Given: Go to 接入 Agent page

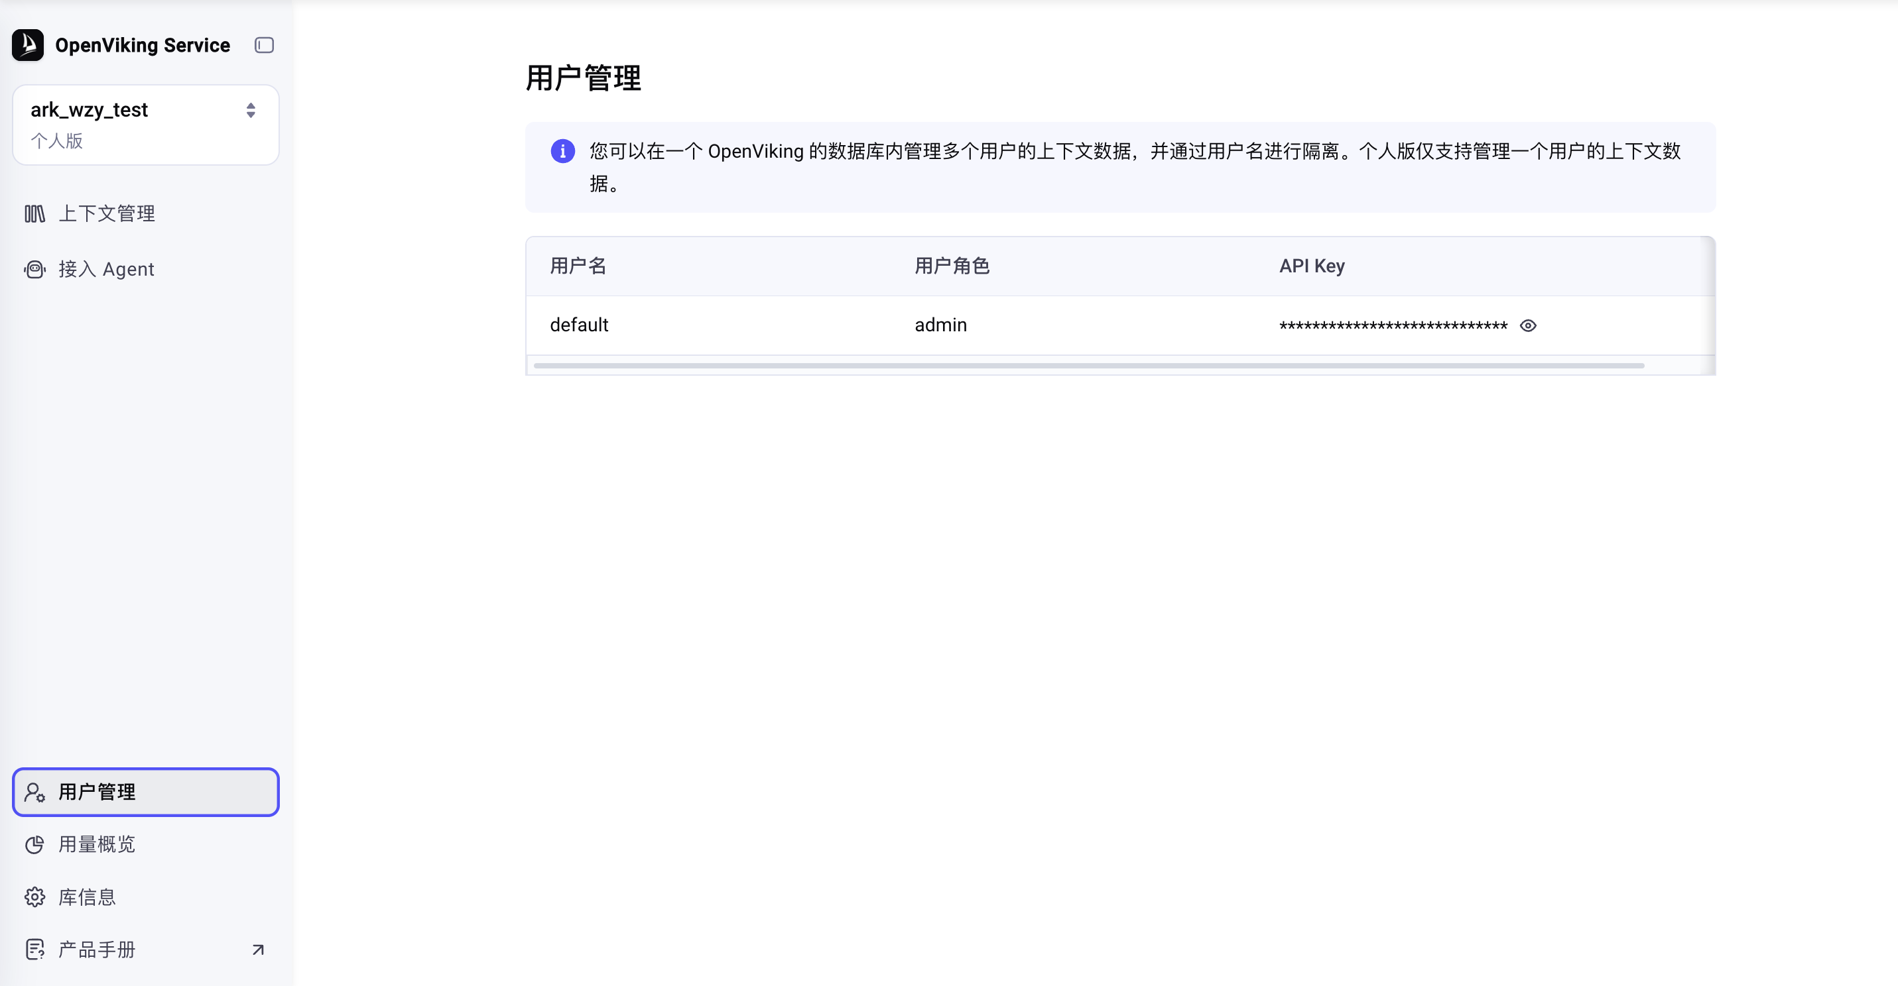Looking at the screenshot, I should point(146,270).
